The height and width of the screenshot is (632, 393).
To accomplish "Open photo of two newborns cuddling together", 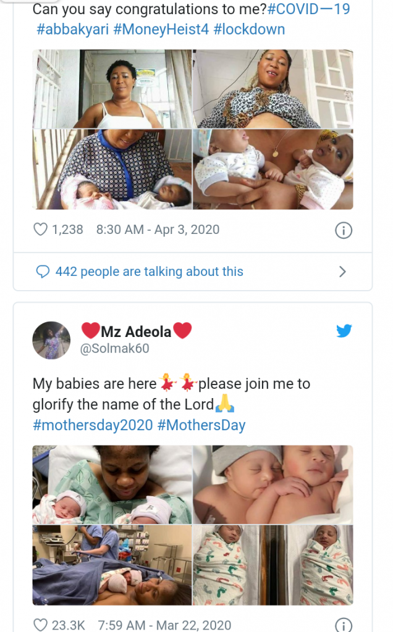I will tap(273, 484).
